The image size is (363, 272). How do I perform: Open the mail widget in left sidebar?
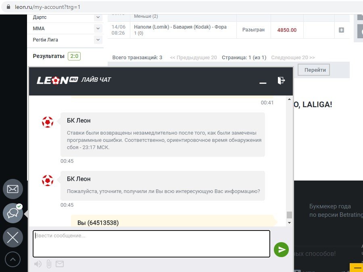pyautogui.click(x=13, y=189)
